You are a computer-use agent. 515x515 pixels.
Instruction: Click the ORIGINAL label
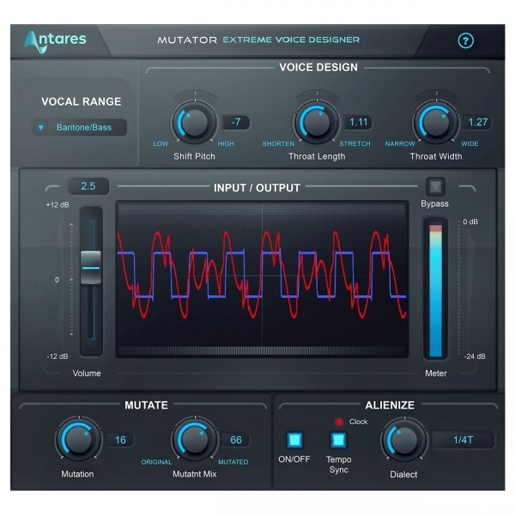(x=156, y=462)
